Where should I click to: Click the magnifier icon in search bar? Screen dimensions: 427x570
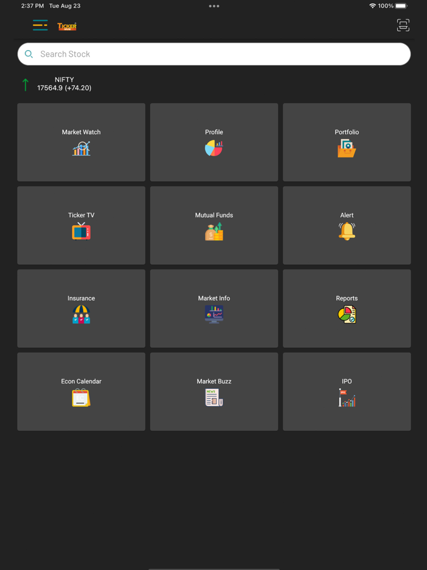pyautogui.click(x=29, y=54)
